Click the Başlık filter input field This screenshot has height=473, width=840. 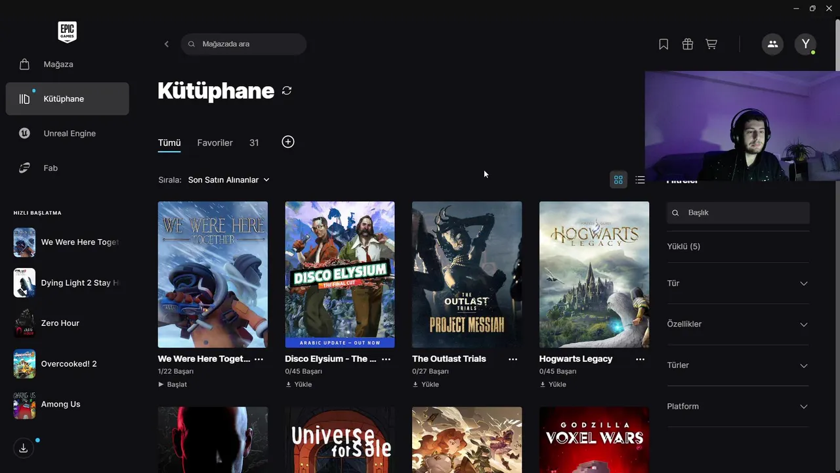click(x=738, y=213)
